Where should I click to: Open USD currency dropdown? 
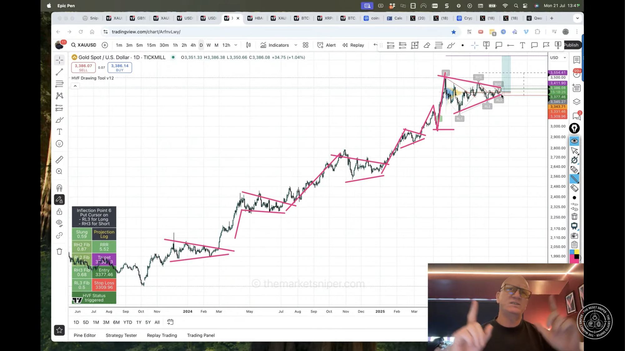pyautogui.click(x=558, y=57)
